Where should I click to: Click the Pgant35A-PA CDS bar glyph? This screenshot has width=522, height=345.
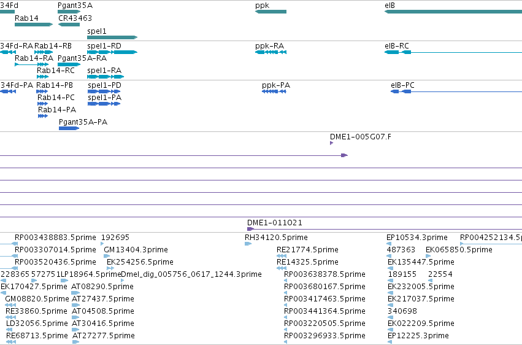click(x=69, y=128)
